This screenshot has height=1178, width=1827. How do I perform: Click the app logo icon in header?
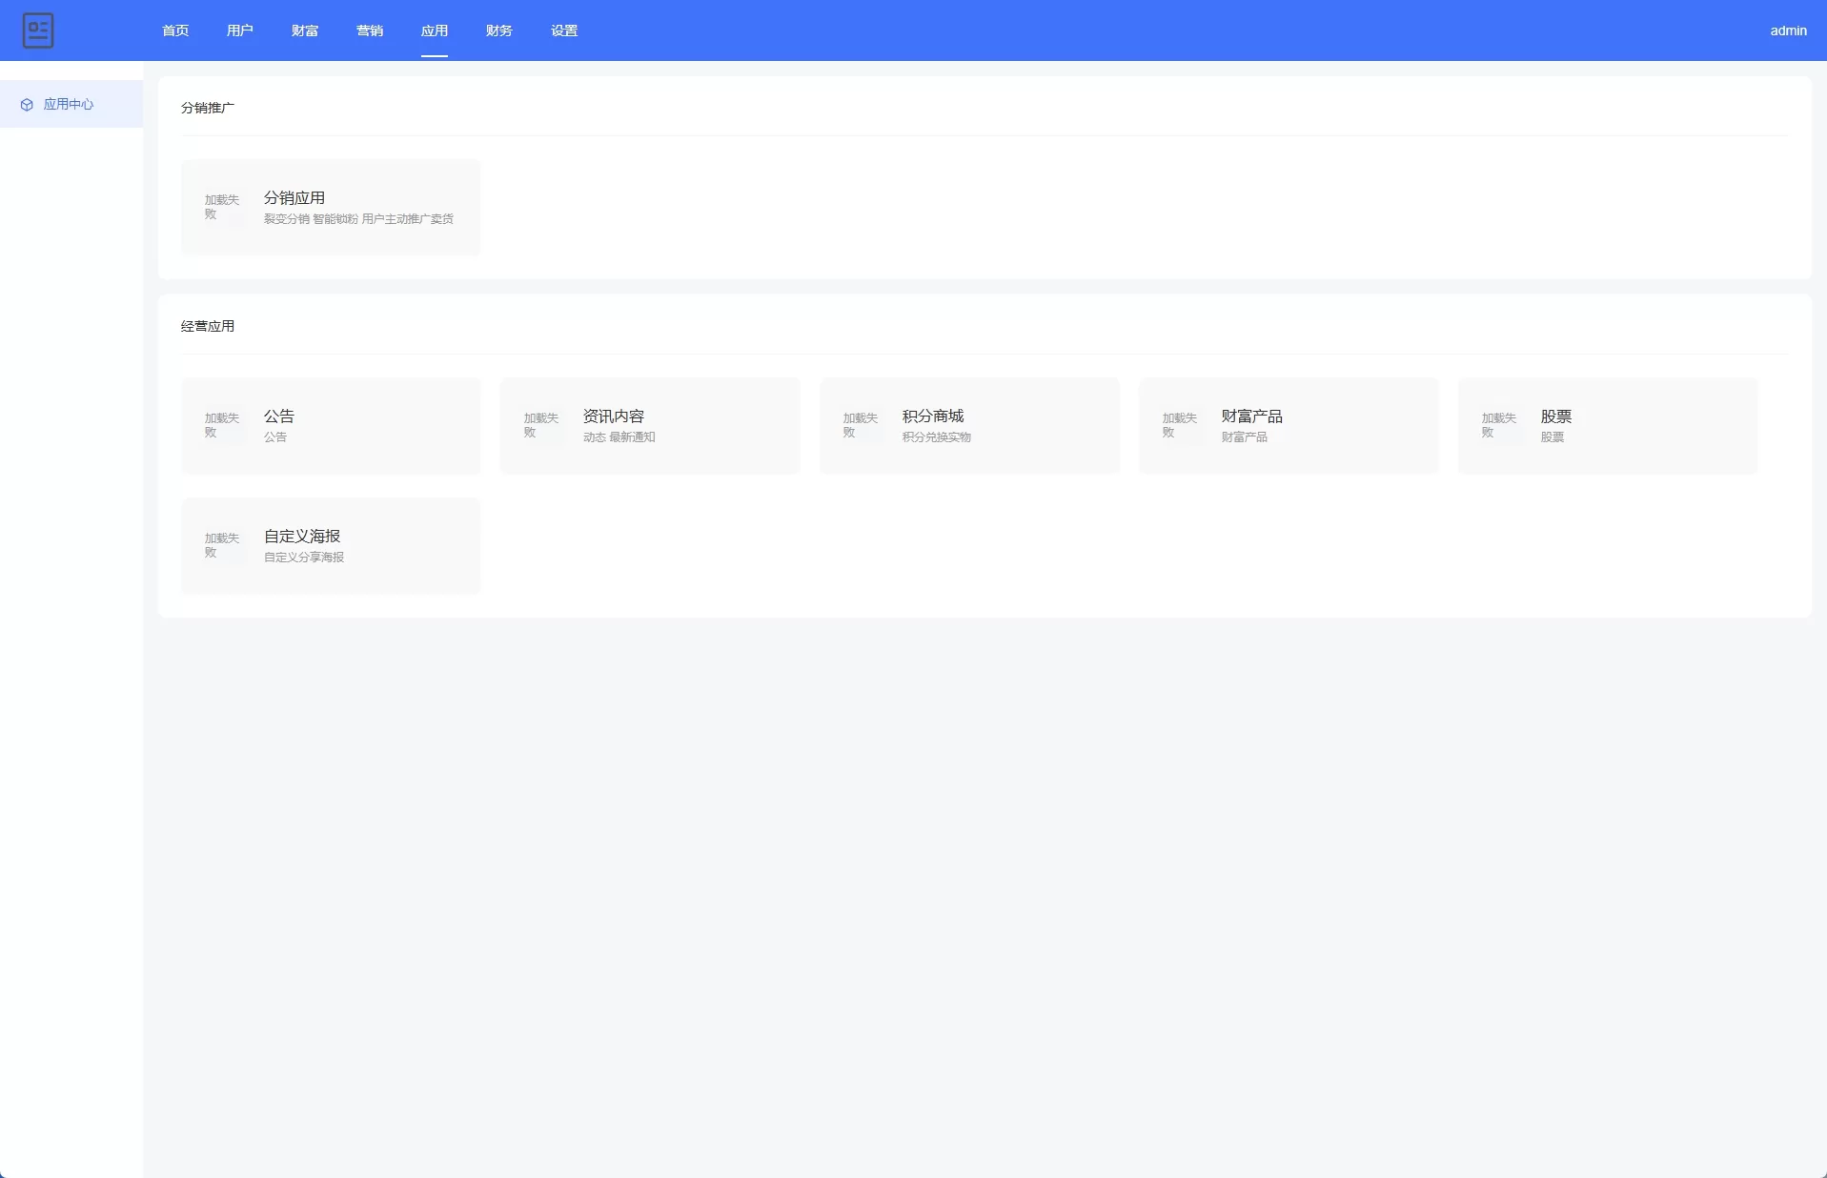[38, 30]
